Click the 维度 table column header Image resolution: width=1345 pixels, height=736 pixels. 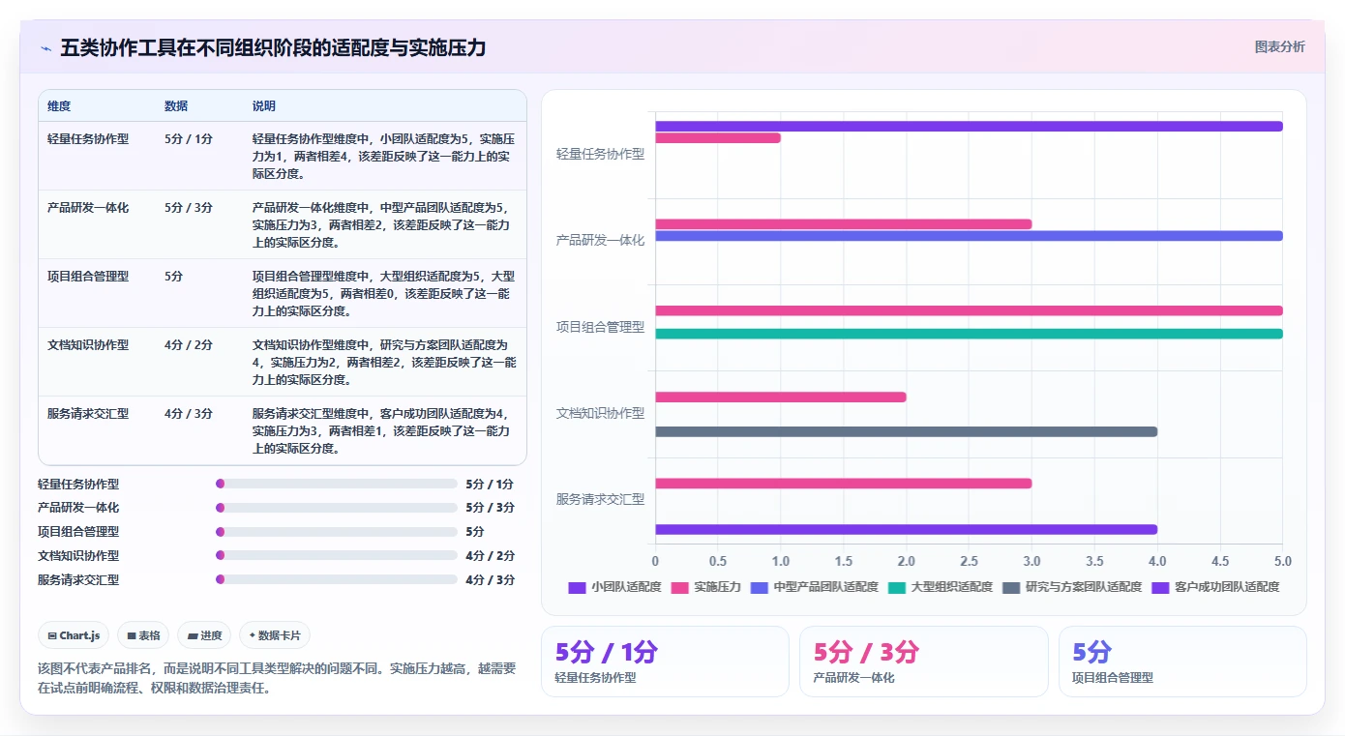[59, 106]
